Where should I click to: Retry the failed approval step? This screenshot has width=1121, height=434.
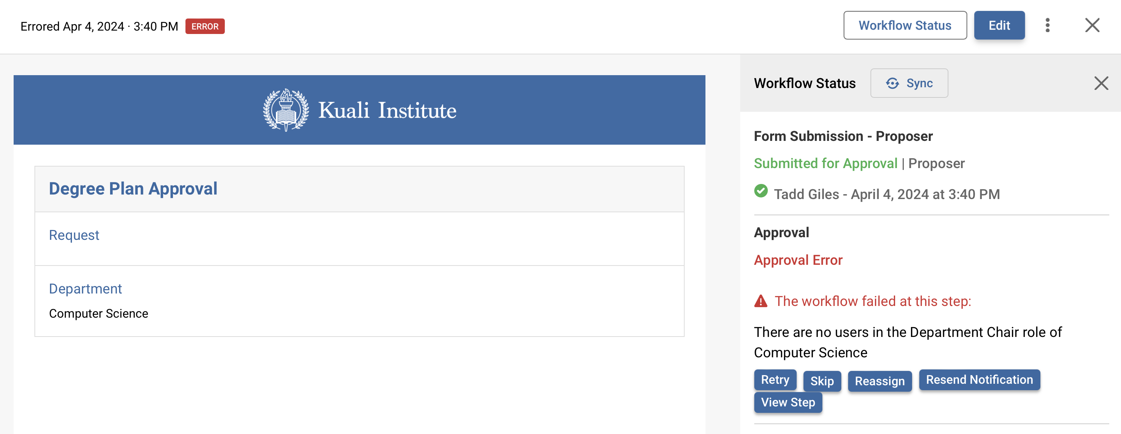pyautogui.click(x=775, y=380)
